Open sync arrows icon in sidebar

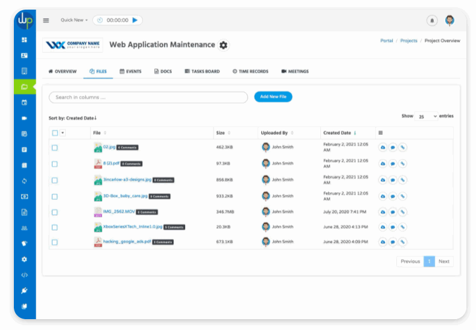point(24,181)
